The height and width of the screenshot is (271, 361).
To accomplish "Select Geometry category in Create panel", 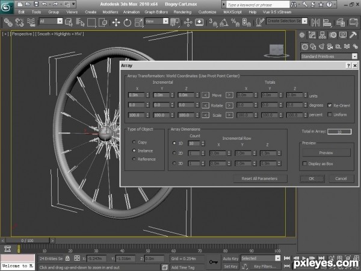I will [x=305, y=47].
